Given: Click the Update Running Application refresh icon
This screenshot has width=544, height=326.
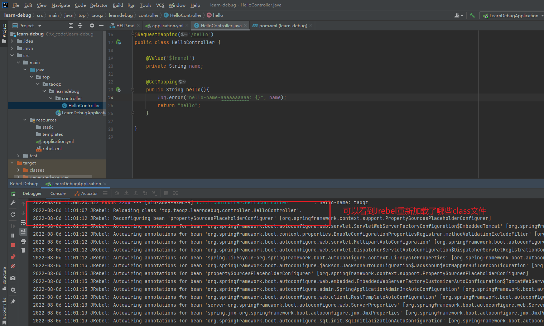Looking at the screenshot, I should (13, 214).
